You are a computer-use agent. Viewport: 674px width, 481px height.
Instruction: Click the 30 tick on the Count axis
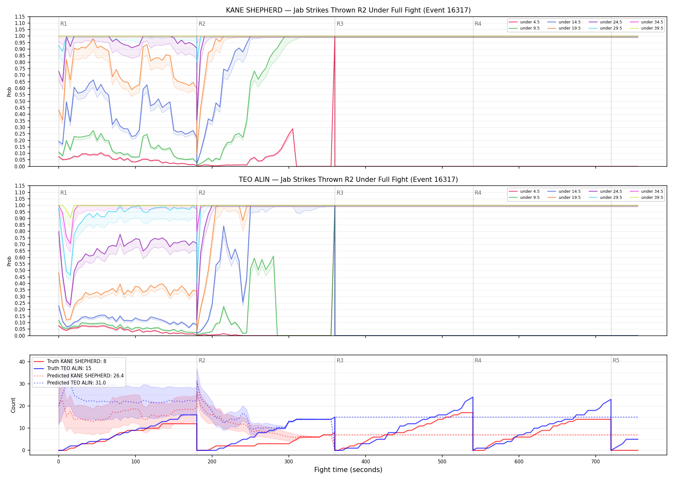click(x=22, y=384)
